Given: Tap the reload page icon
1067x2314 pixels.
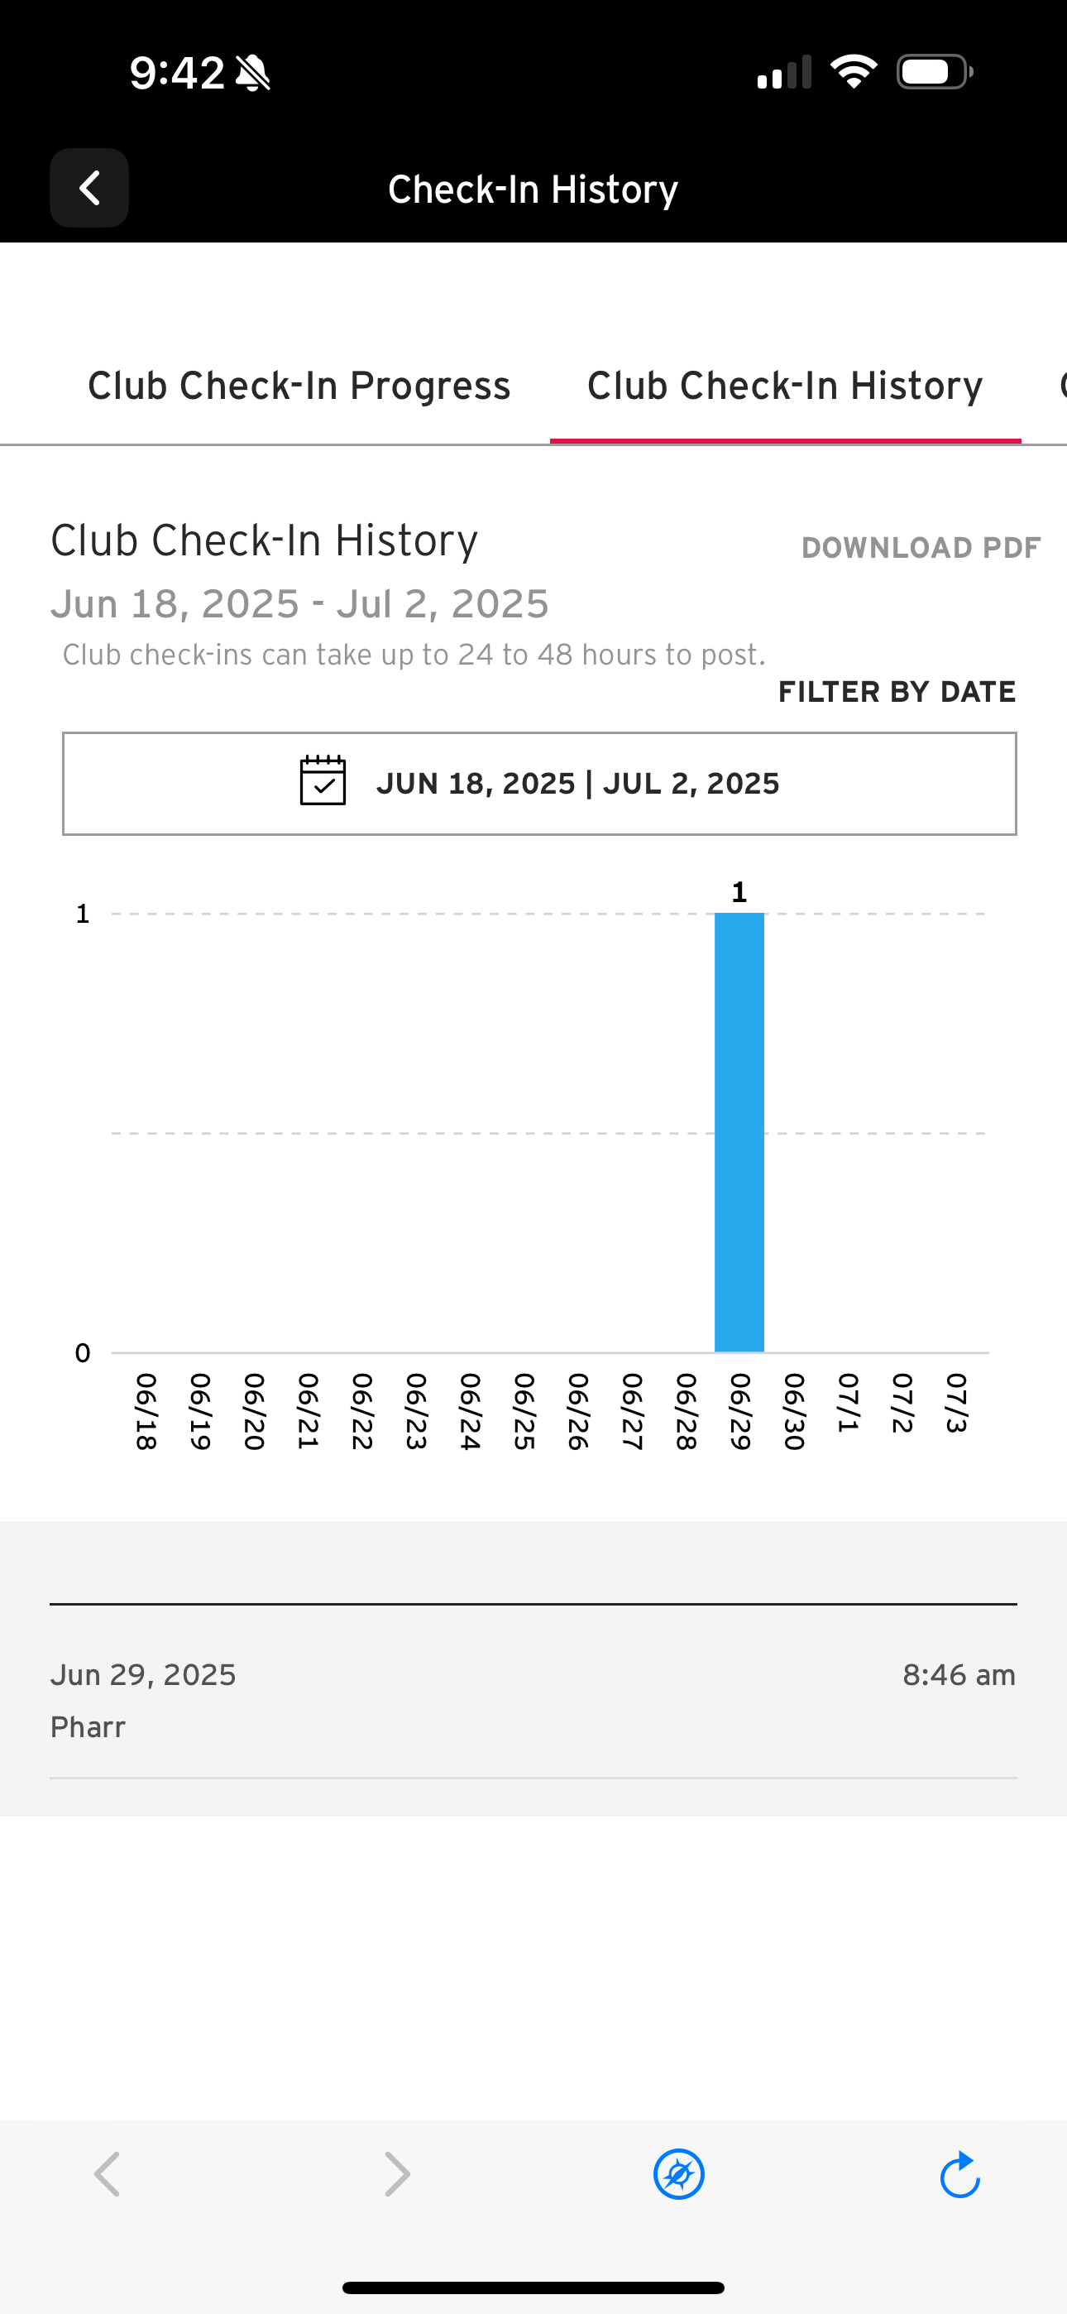Looking at the screenshot, I should (x=959, y=2174).
